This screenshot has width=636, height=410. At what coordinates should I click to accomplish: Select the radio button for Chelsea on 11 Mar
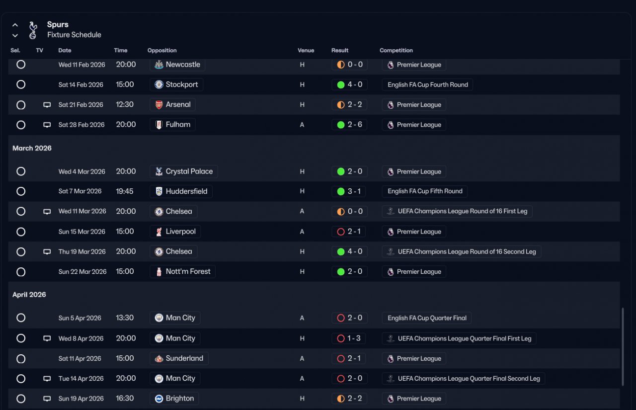21,211
